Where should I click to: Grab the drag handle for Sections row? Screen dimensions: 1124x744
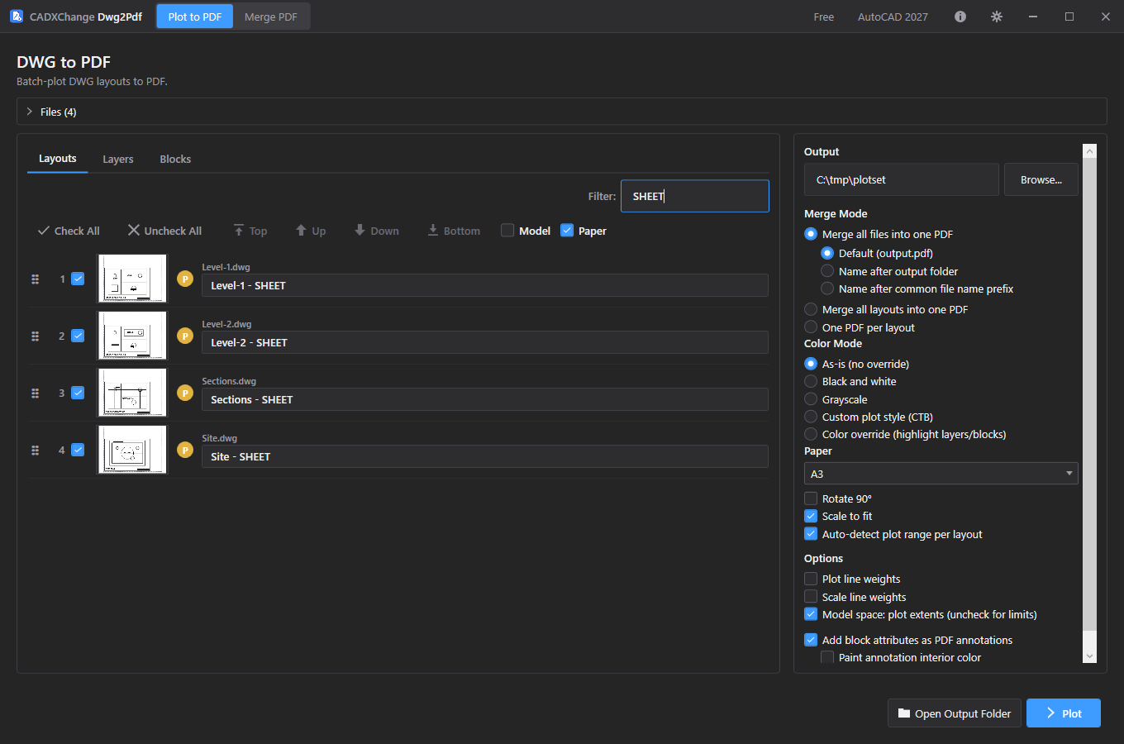point(36,393)
